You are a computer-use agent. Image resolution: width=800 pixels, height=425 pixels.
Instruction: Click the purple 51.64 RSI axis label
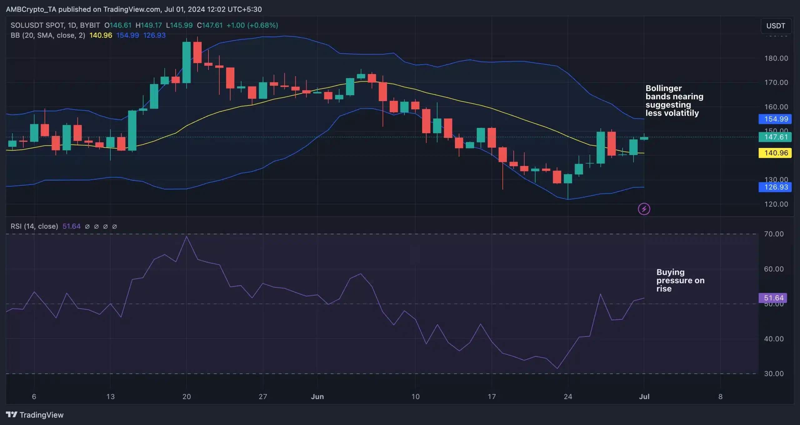coord(773,298)
